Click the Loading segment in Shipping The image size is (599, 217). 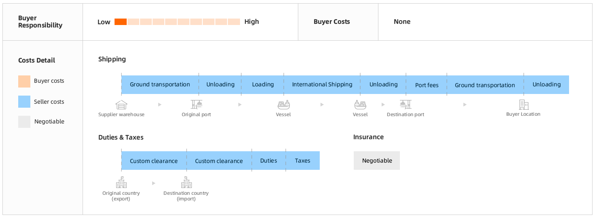click(263, 85)
